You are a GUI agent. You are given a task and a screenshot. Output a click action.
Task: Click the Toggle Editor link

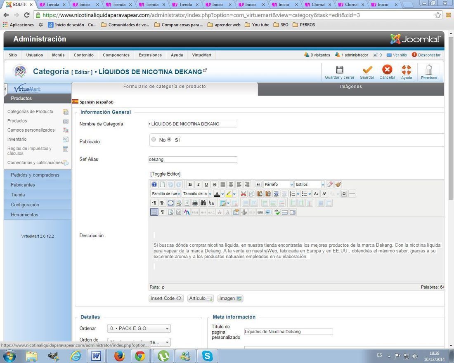[166, 174]
